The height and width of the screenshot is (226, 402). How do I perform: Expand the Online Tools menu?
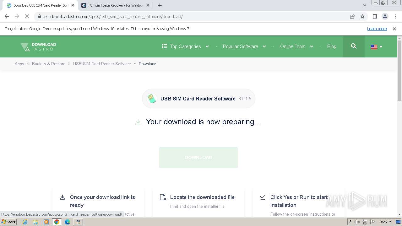(296, 46)
